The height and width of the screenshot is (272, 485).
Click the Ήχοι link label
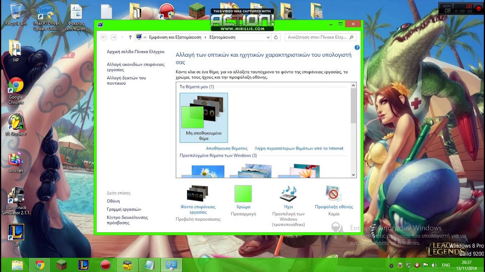pos(288,207)
